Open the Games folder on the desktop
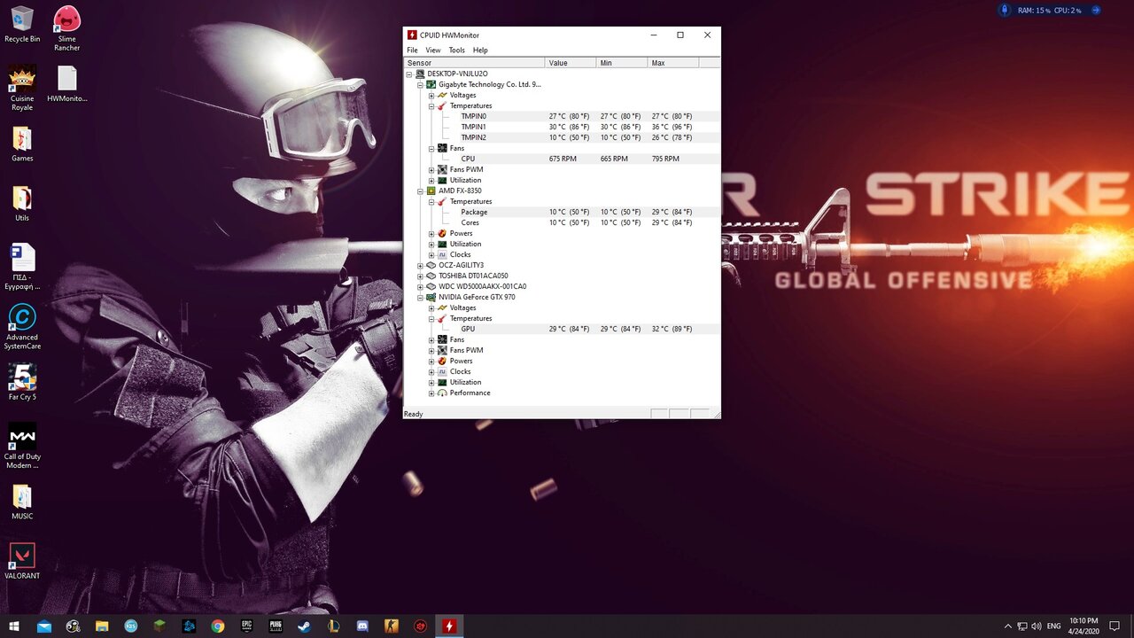 (x=22, y=144)
